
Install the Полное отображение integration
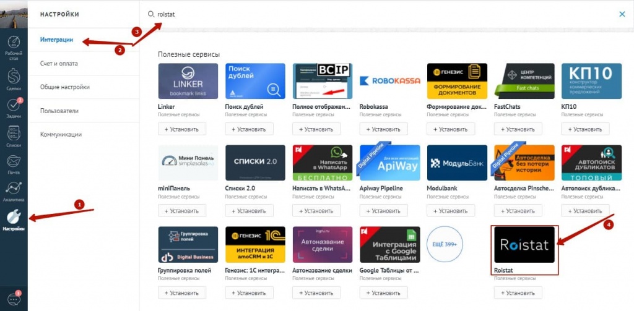click(316, 129)
